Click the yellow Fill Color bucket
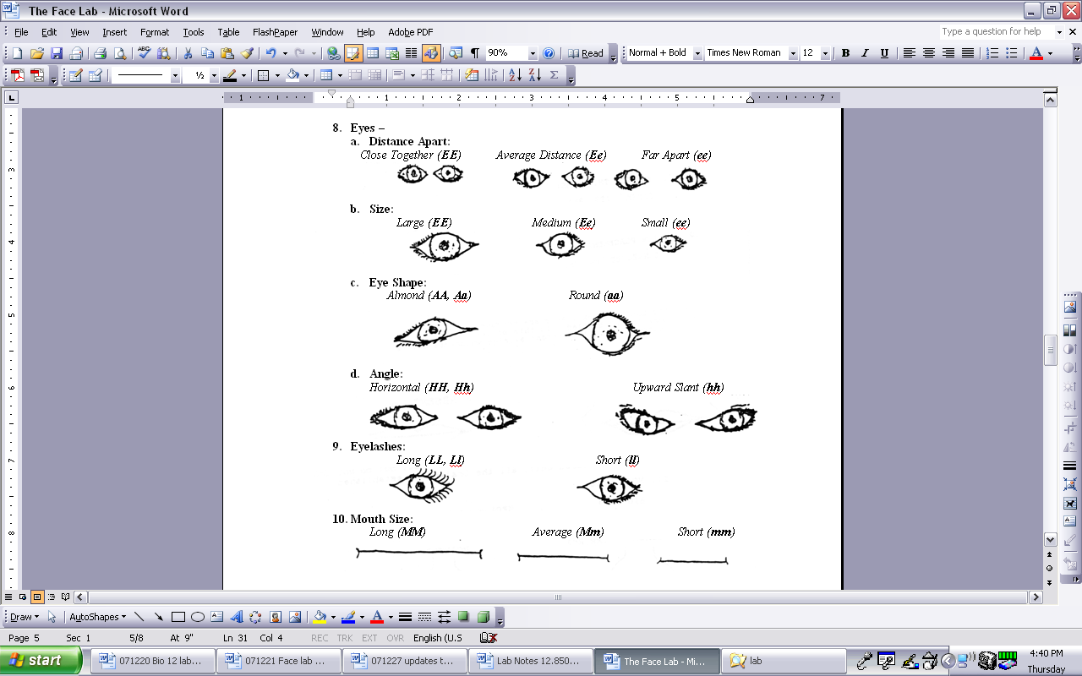Image resolution: width=1082 pixels, height=676 pixels. pos(319,617)
